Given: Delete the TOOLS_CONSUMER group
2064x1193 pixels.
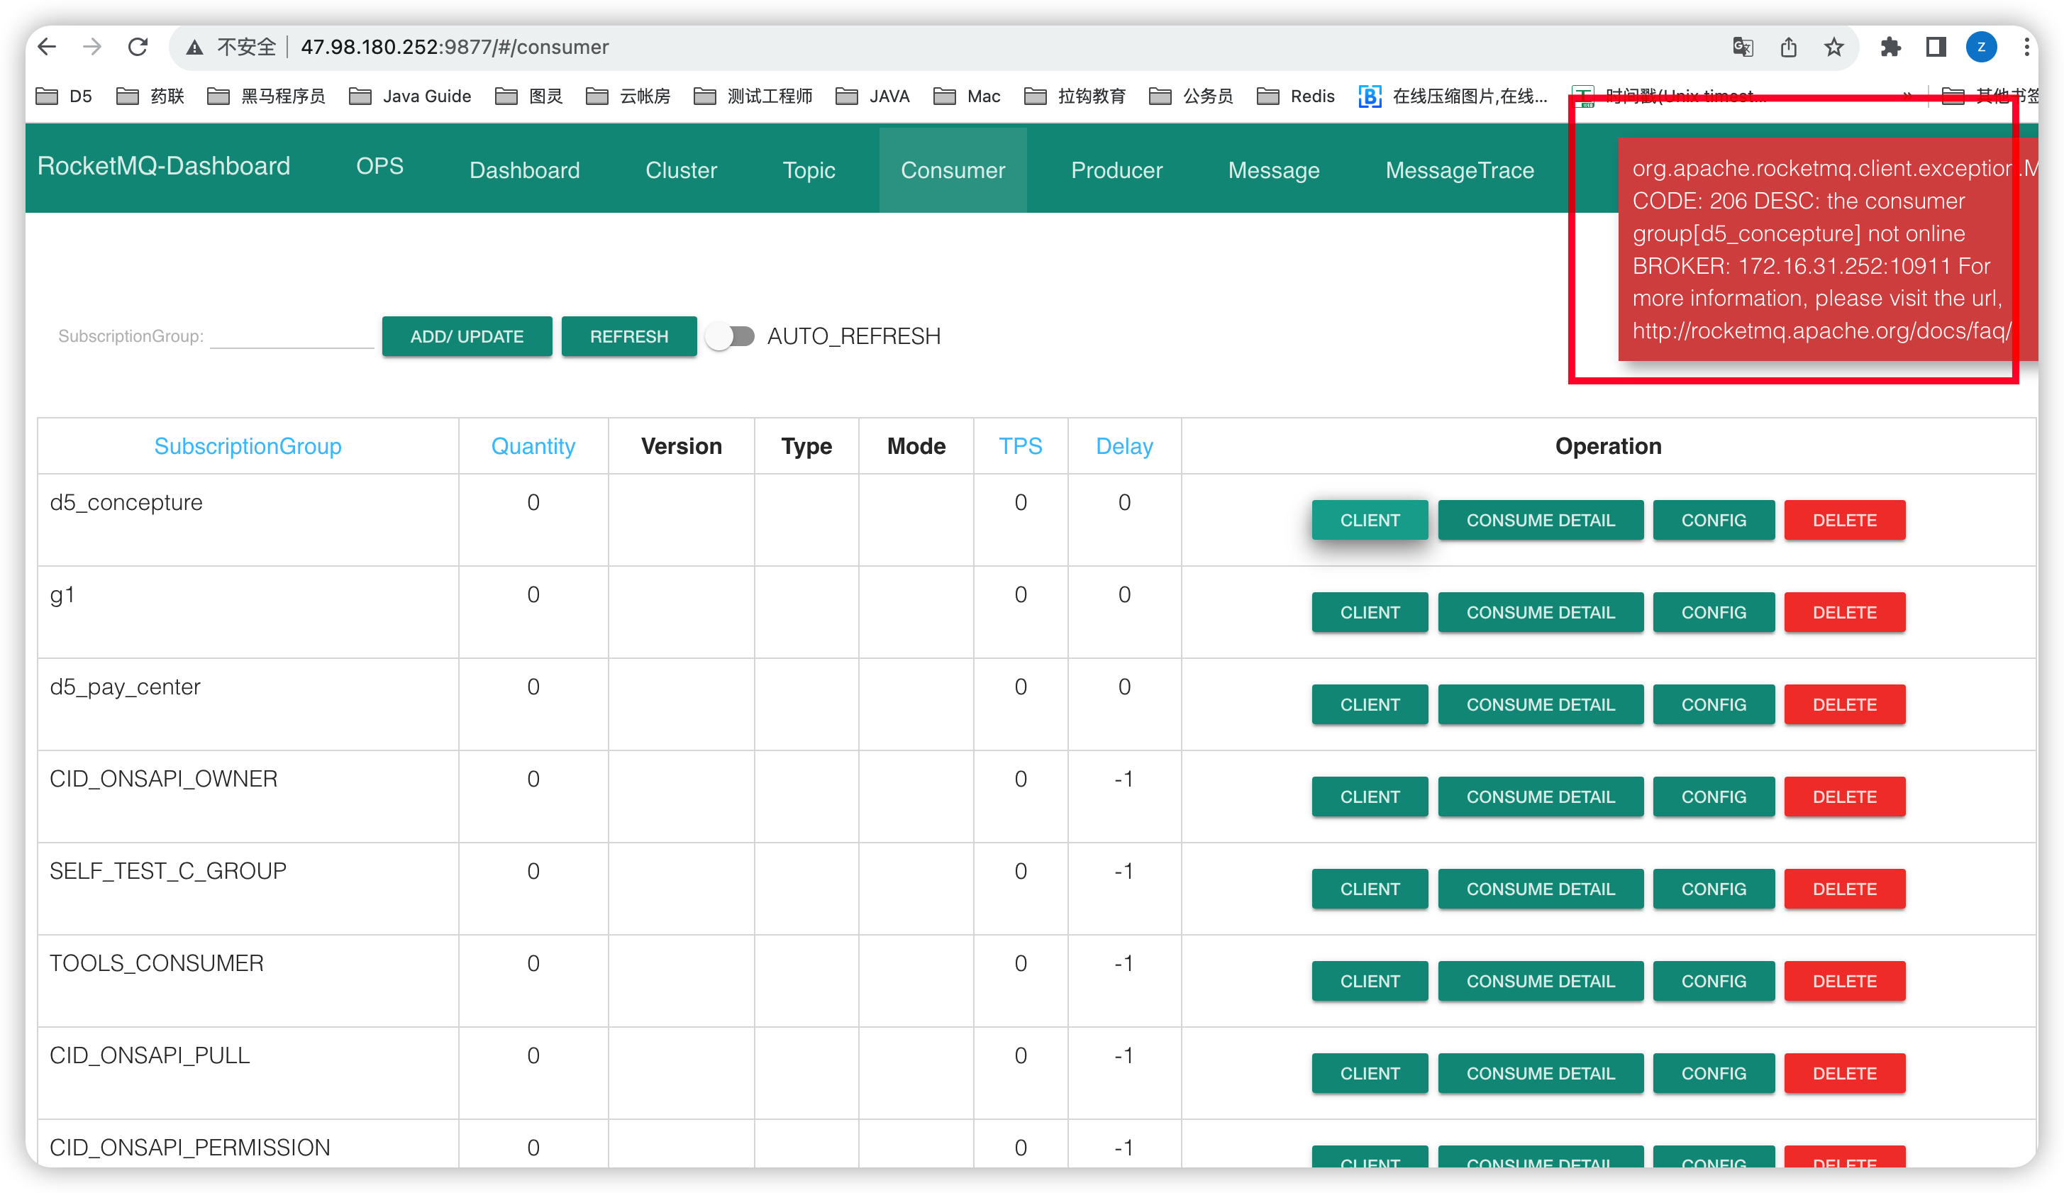Looking at the screenshot, I should click(1845, 981).
